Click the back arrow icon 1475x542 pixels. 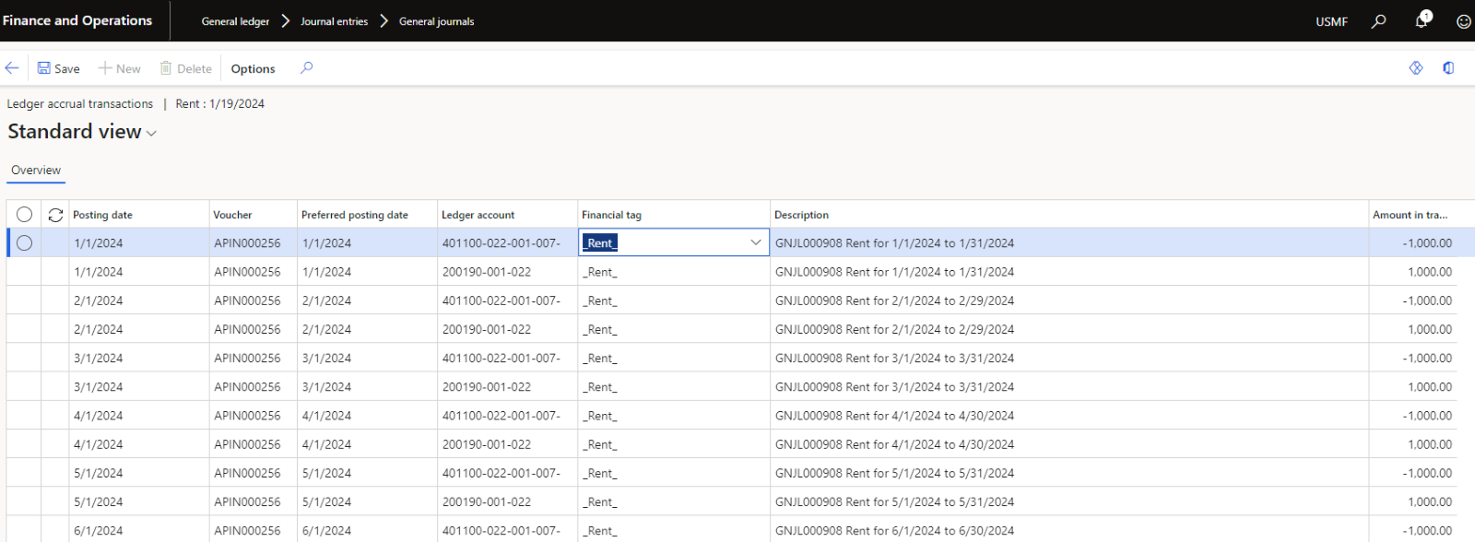pos(12,68)
